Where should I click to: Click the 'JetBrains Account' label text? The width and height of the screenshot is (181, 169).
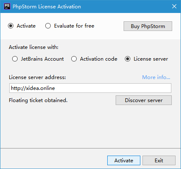click(x=42, y=59)
